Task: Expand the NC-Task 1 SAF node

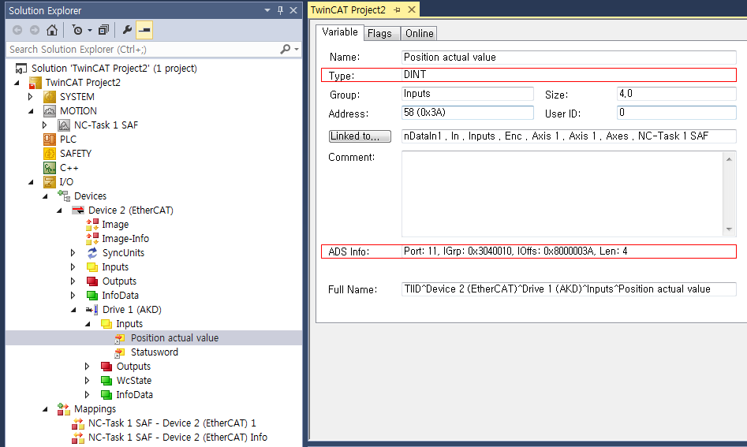Action: 45,125
